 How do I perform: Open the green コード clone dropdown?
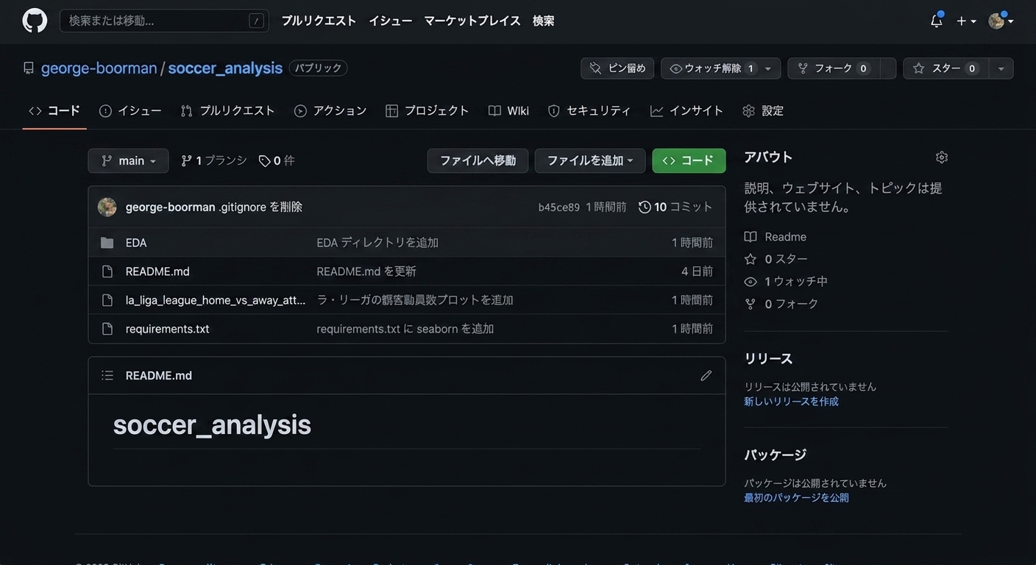(689, 160)
